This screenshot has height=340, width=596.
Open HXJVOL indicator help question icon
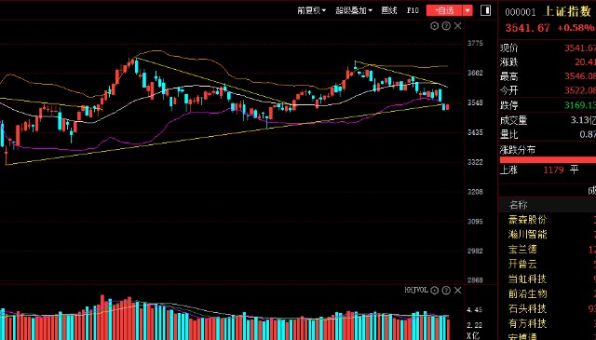coord(446,291)
